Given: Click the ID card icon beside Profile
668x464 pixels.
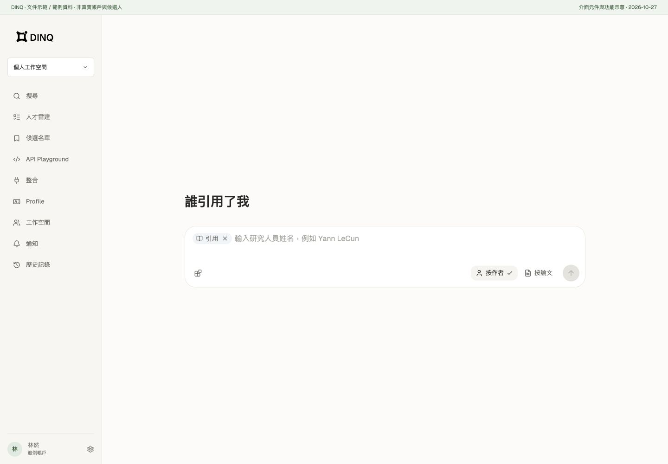Looking at the screenshot, I should click(17, 201).
